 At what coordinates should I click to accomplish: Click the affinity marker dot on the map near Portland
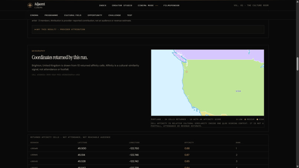coord(187,72)
